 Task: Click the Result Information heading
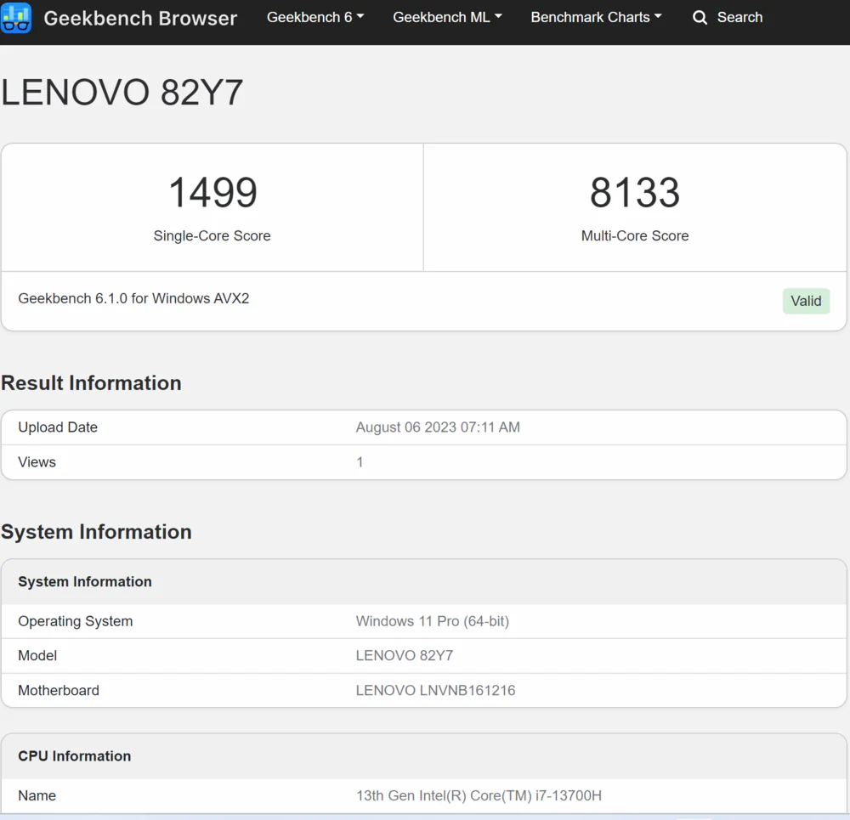point(91,383)
